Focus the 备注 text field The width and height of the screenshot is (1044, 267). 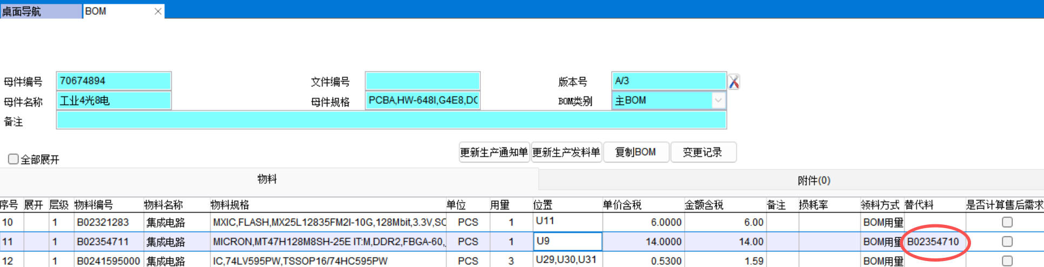click(x=391, y=120)
